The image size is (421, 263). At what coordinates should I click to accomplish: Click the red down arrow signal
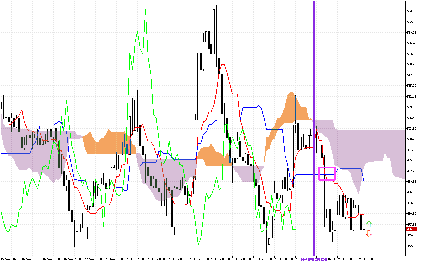click(369, 233)
